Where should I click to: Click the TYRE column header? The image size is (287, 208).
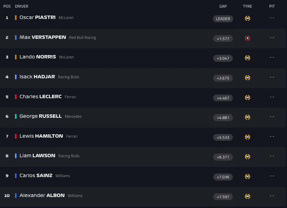coord(248,6)
